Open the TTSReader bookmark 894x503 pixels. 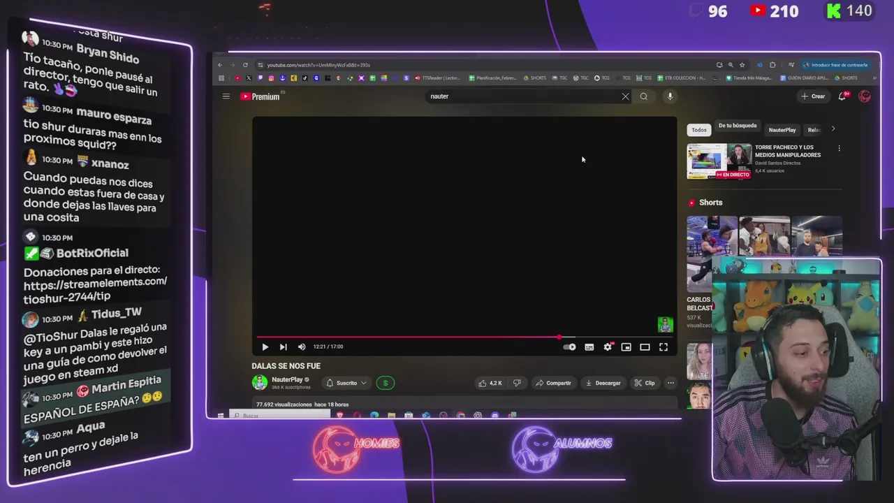pos(438,78)
